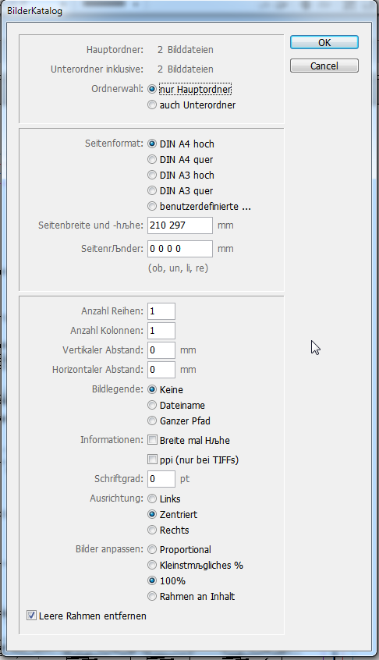Edit the page width and height field
Screen dimensions: 379x660
pos(180,225)
